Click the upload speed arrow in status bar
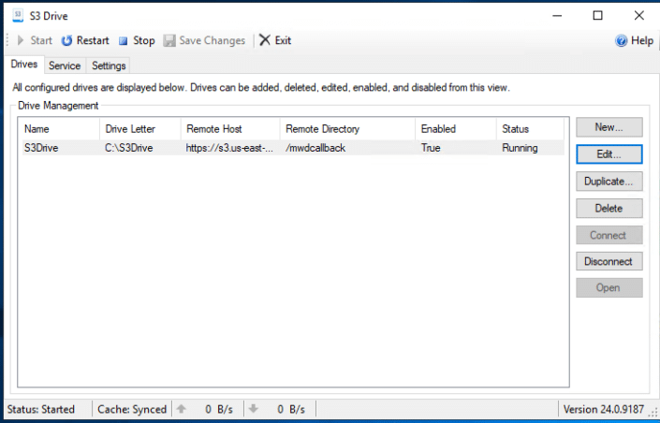The image size is (660, 423). pyautogui.click(x=182, y=409)
